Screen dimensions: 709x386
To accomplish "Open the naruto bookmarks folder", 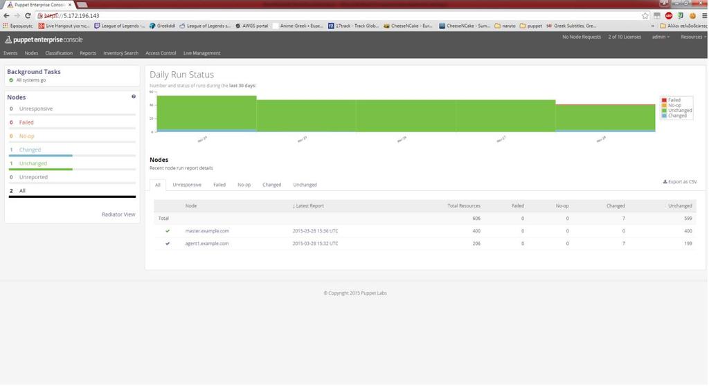I will [505, 26].
